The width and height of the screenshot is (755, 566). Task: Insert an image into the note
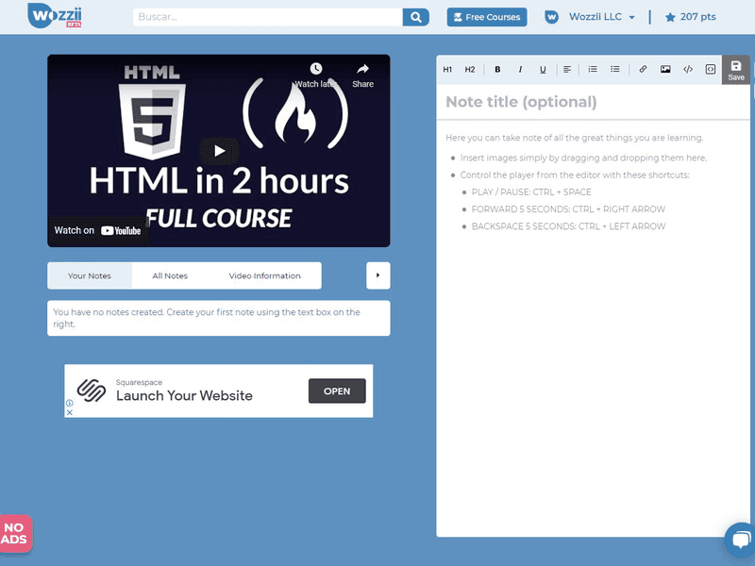665,69
